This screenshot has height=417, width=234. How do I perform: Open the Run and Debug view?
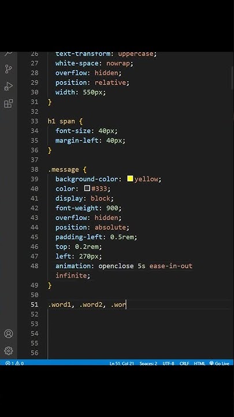pos(9,86)
